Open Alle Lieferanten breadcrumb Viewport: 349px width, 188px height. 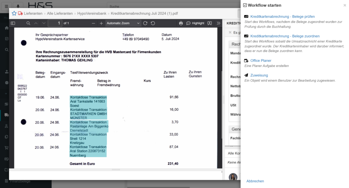click(x=60, y=13)
